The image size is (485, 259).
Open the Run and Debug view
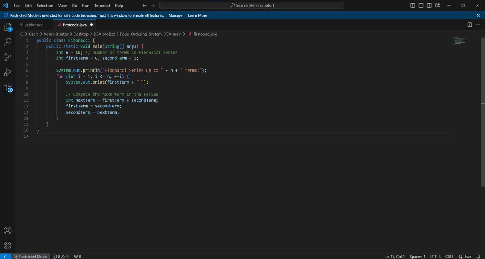[8, 72]
